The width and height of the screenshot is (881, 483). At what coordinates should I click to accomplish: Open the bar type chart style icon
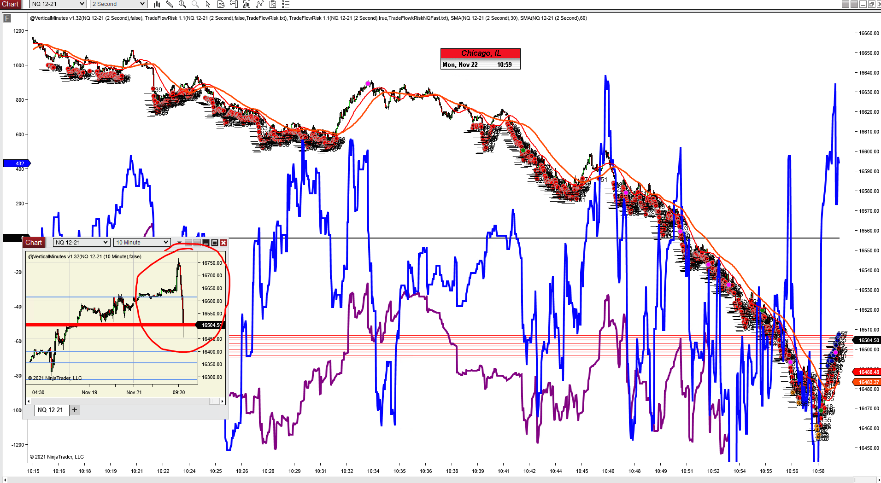[x=157, y=4]
